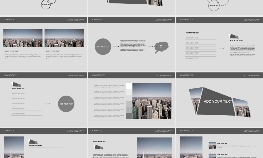This screenshot has width=263, height=158.
Task: Select the arrow pointing to the thought bubble
Action: tap(150, 47)
